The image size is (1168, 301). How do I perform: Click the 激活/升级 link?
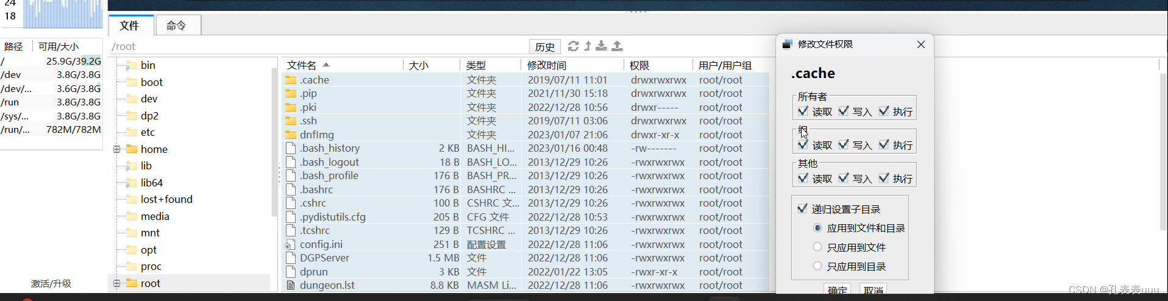pos(51,283)
